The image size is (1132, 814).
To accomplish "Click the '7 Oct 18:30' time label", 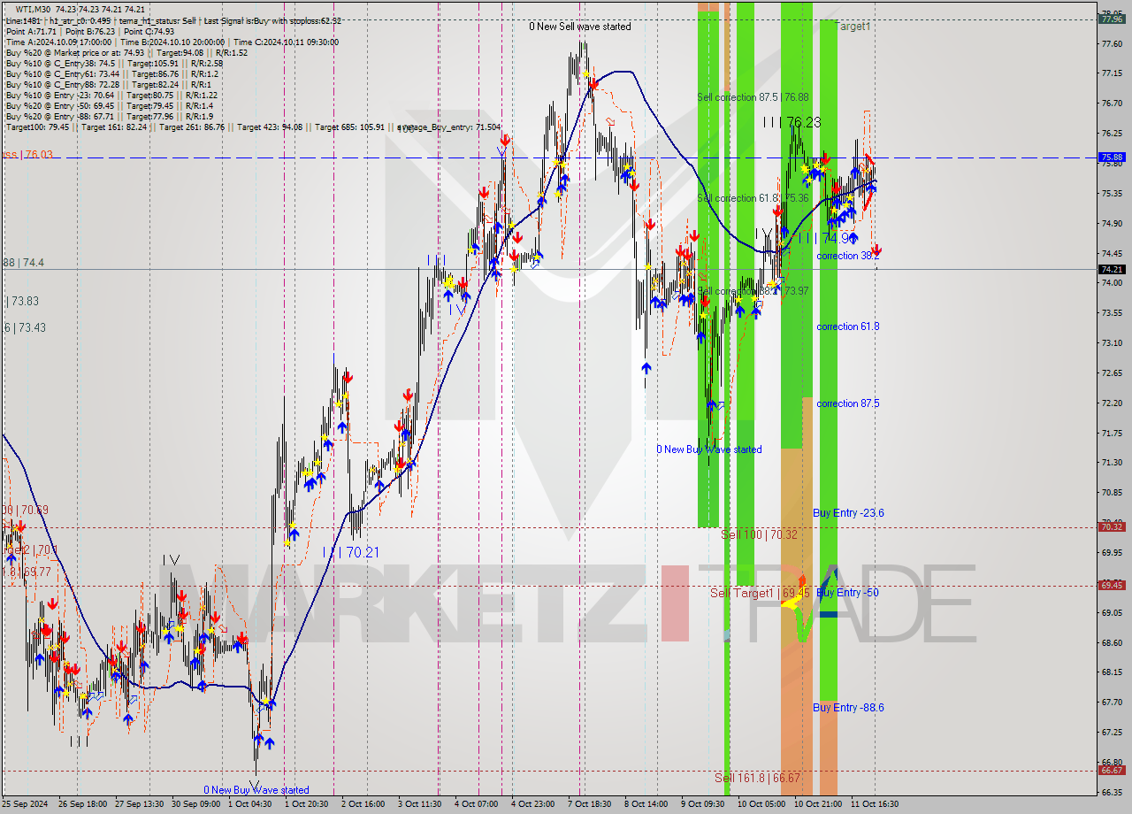I will point(590,804).
